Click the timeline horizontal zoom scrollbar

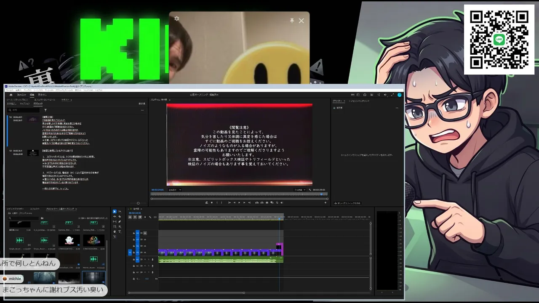point(186,293)
